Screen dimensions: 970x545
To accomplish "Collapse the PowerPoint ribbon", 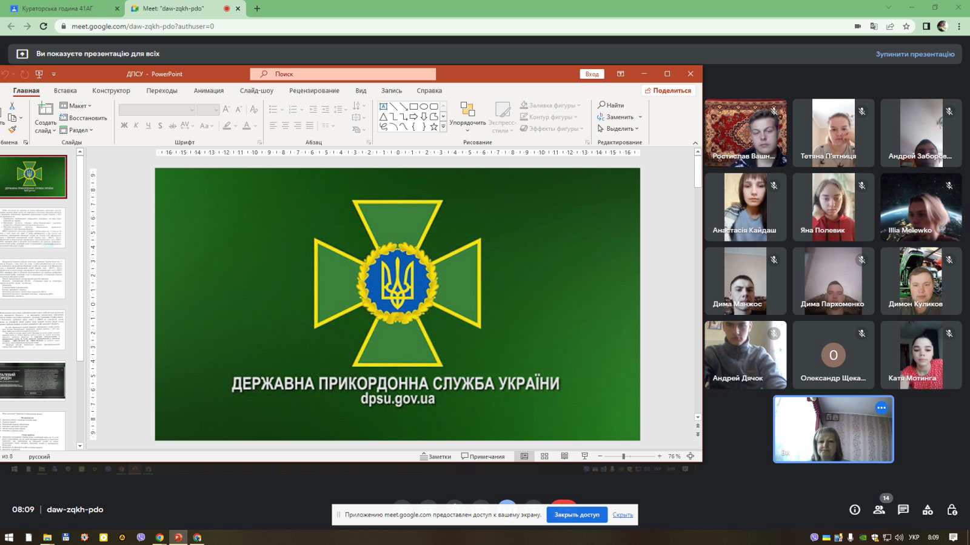I will tap(695, 142).
